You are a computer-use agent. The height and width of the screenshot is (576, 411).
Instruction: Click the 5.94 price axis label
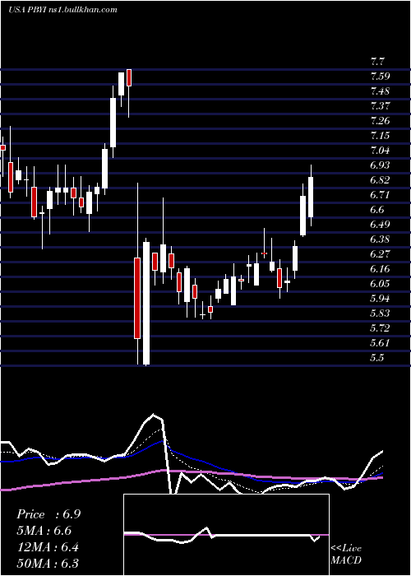380,298
